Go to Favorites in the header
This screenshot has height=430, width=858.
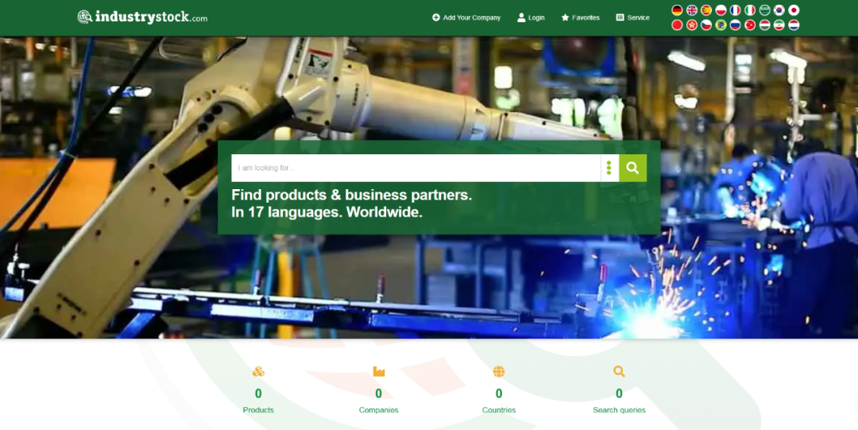pos(580,17)
